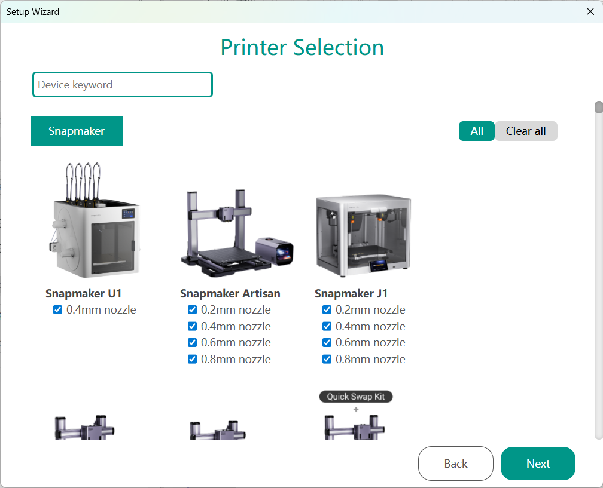This screenshot has height=488, width=603.
Task: Click the vertical scrollbar thumb
Action: coord(598,108)
